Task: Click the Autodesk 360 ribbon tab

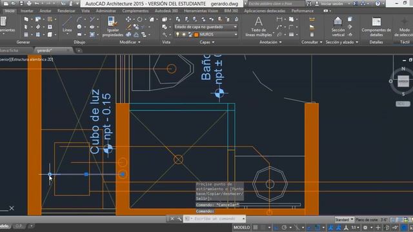Action: tap(166, 11)
